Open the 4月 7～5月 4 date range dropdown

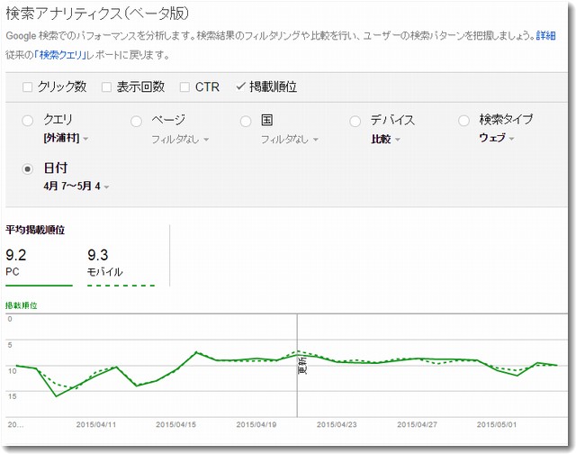tap(76, 186)
